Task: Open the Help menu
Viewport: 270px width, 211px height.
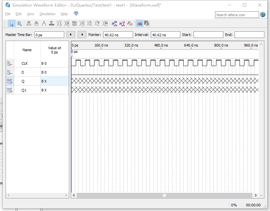Action: click(x=64, y=14)
